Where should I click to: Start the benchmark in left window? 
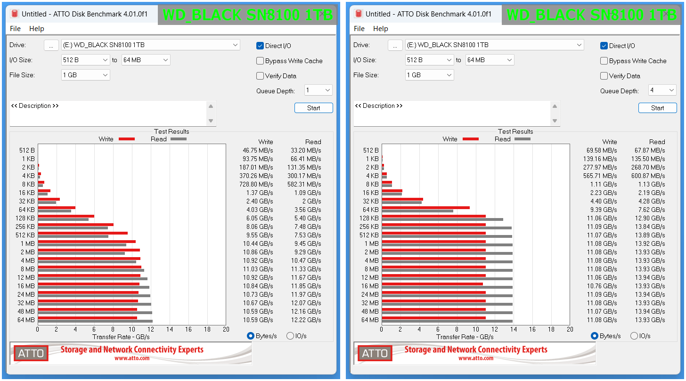[x=314, y=108]
